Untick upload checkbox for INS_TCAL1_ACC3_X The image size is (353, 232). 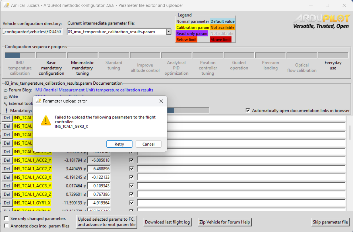point(131,177)
